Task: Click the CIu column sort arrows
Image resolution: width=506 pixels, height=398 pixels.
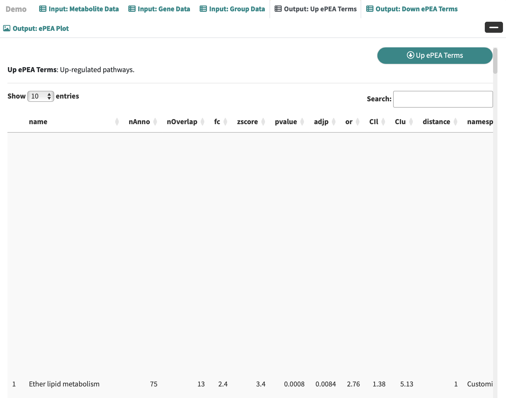Action: (x=411, y=122)
